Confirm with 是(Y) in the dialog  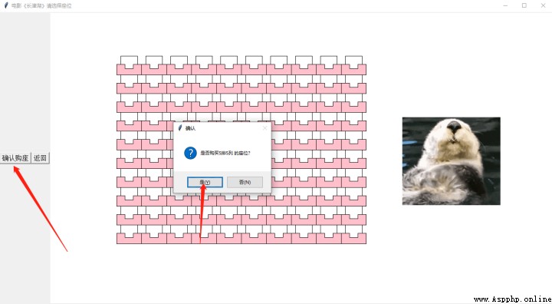click(x=205, y=183)
